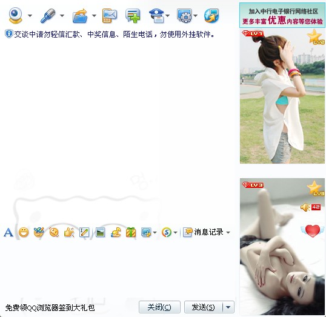Click the gold star LV3 badge
Image resolution: width=326 pixels, height=317 pixels.
(x=316, y=189)
